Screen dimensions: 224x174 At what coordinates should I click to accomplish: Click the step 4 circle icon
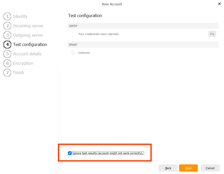[7, 44]
